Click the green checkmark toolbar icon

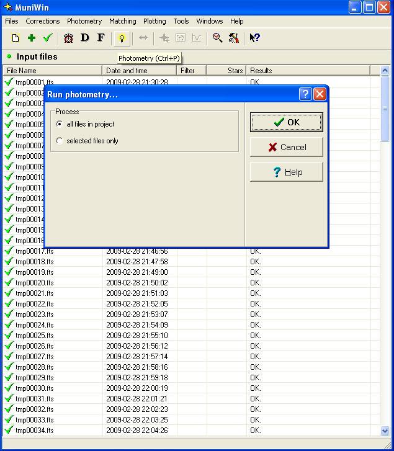click(x=47, y=38)
